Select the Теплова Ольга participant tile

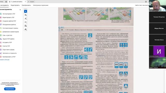coord(157,40)
